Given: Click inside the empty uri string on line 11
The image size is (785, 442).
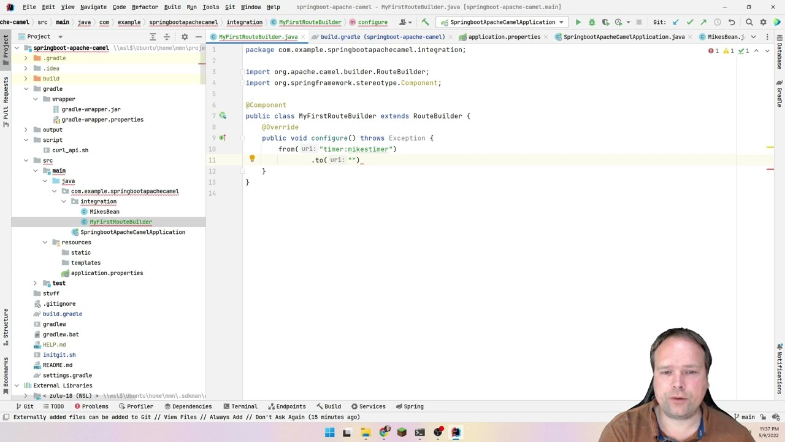Looking at the screenshot, I should (353, 160).
